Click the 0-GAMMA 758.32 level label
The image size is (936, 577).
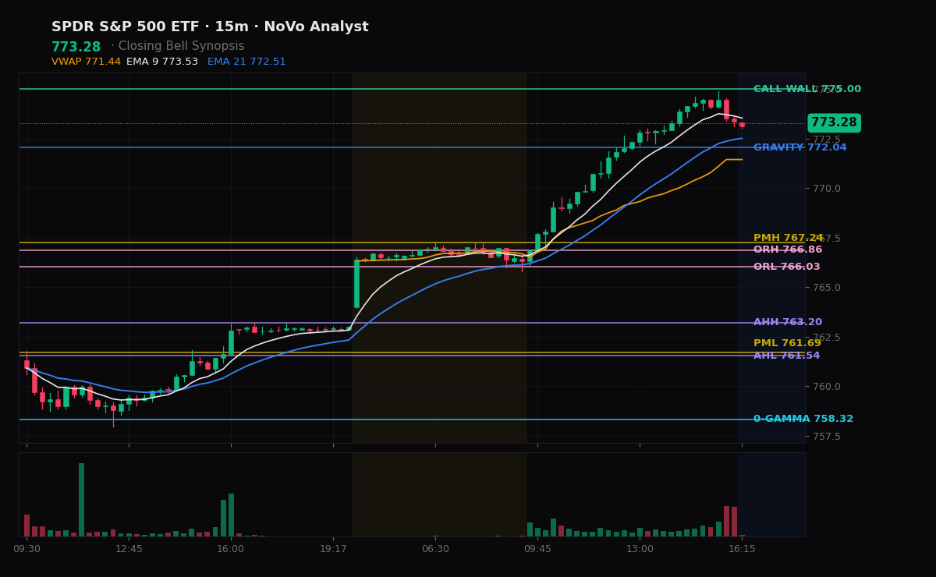point(803,419)
